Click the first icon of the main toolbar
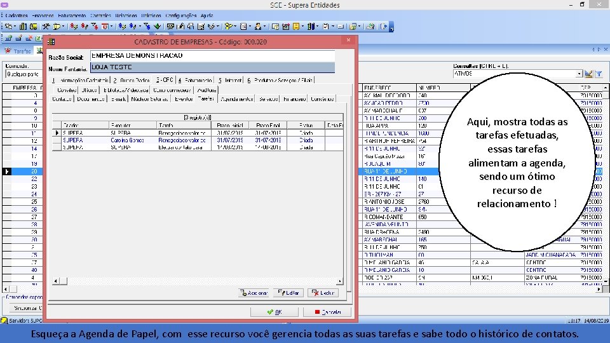Screen dimensions: 610x343 tap(8, 27)
